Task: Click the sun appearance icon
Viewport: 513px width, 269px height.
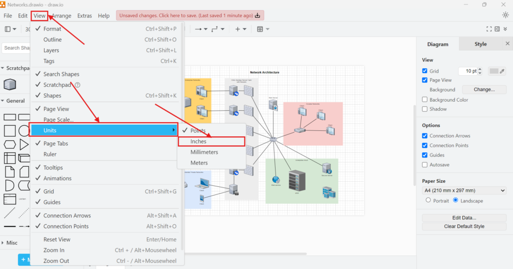Action: pos(505,15)
